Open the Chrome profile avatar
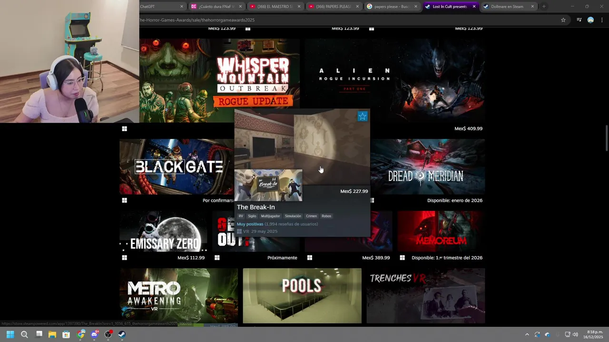This screenshot has width=609, height=342. (590, 20)
